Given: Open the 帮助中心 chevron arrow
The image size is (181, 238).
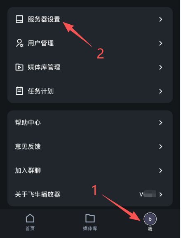Looking at the screenshot, I should (x=161, y=123).
